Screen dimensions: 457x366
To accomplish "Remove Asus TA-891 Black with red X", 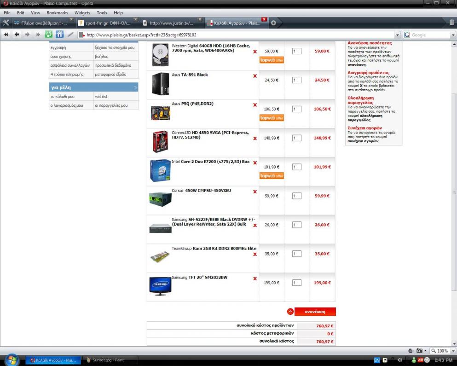I will pos(255,76).
